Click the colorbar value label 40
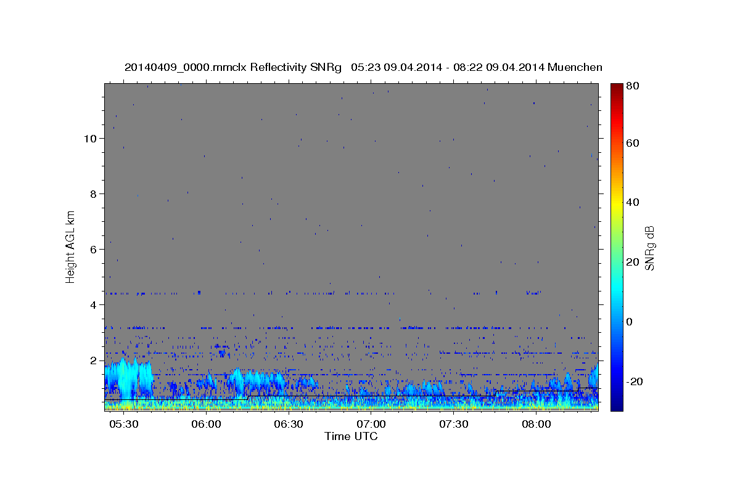Image resolution: width=740 pixels, height=493 pixels. 633,202
